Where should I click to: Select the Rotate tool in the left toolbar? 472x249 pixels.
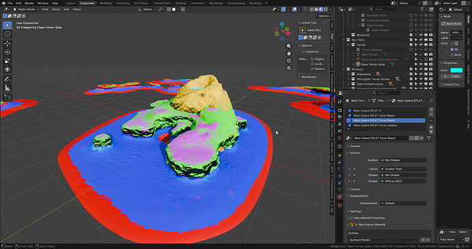pos(8,53)
